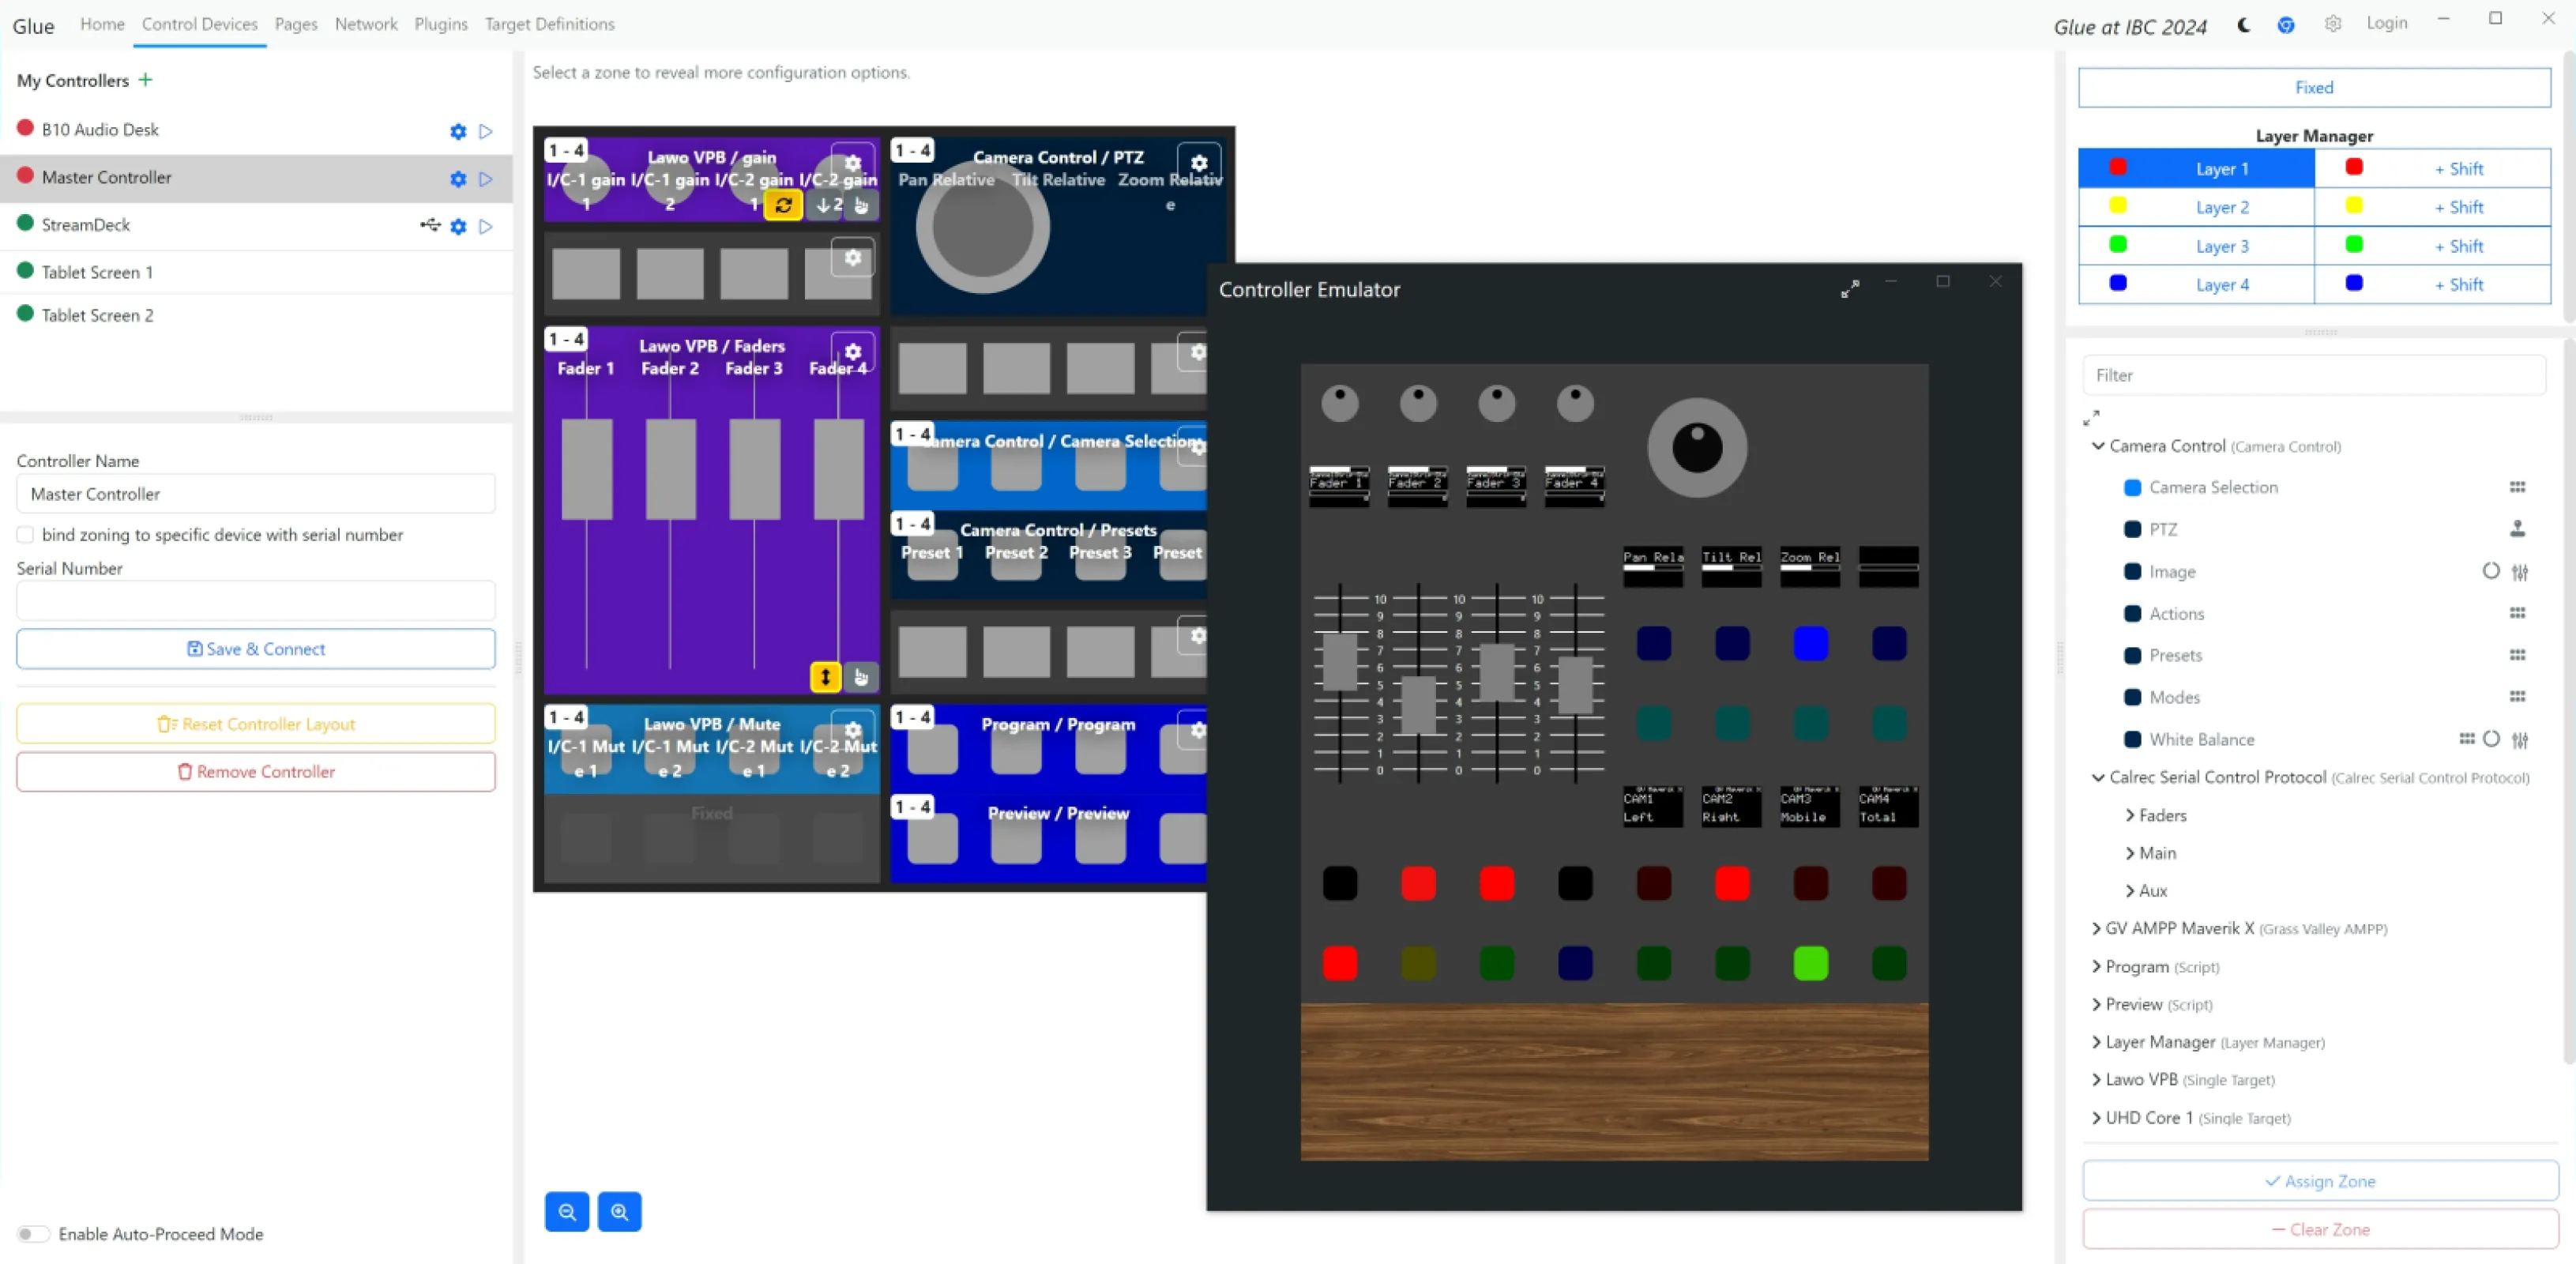The width and height of the screenshot is (2576, 1264).
Task: Expand the Faders tree item
Action: 2130,815
